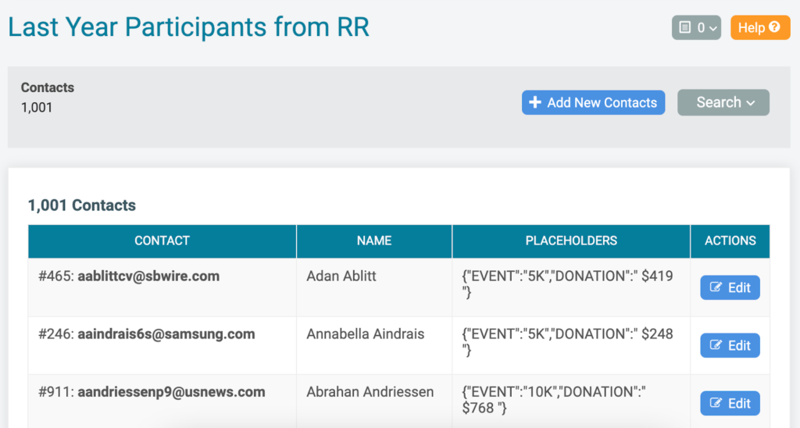Open the 0 items dropdown chevron
This screenshot has height=428, width=800.
coord(712,29)
